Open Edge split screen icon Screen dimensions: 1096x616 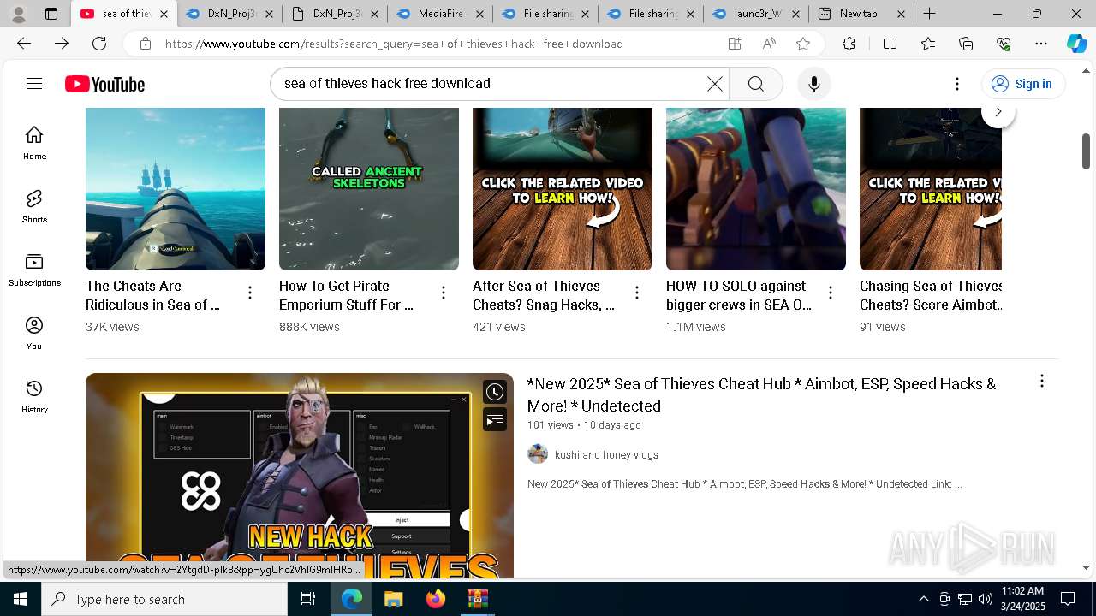click(890, 44)
